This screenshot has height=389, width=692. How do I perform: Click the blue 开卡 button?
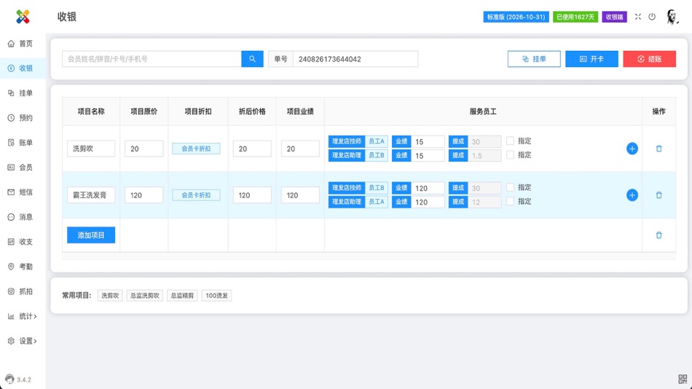[591, 59]
